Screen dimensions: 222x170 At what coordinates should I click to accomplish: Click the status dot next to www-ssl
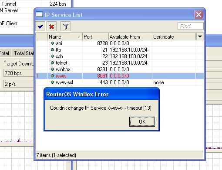click(x=52, y=82)
